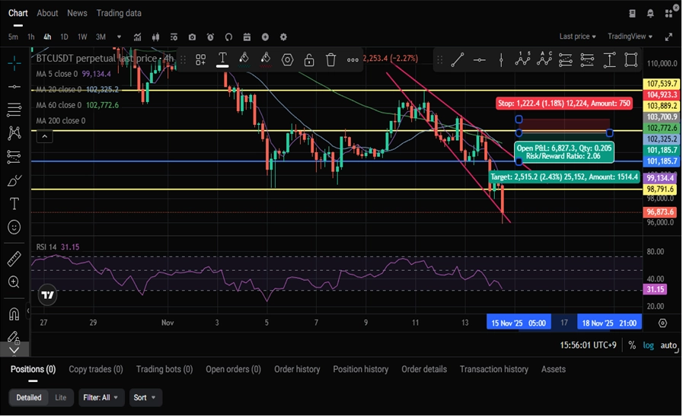Open the display settings list icon
Screen dimensions: 683x417
pos(174,37)
